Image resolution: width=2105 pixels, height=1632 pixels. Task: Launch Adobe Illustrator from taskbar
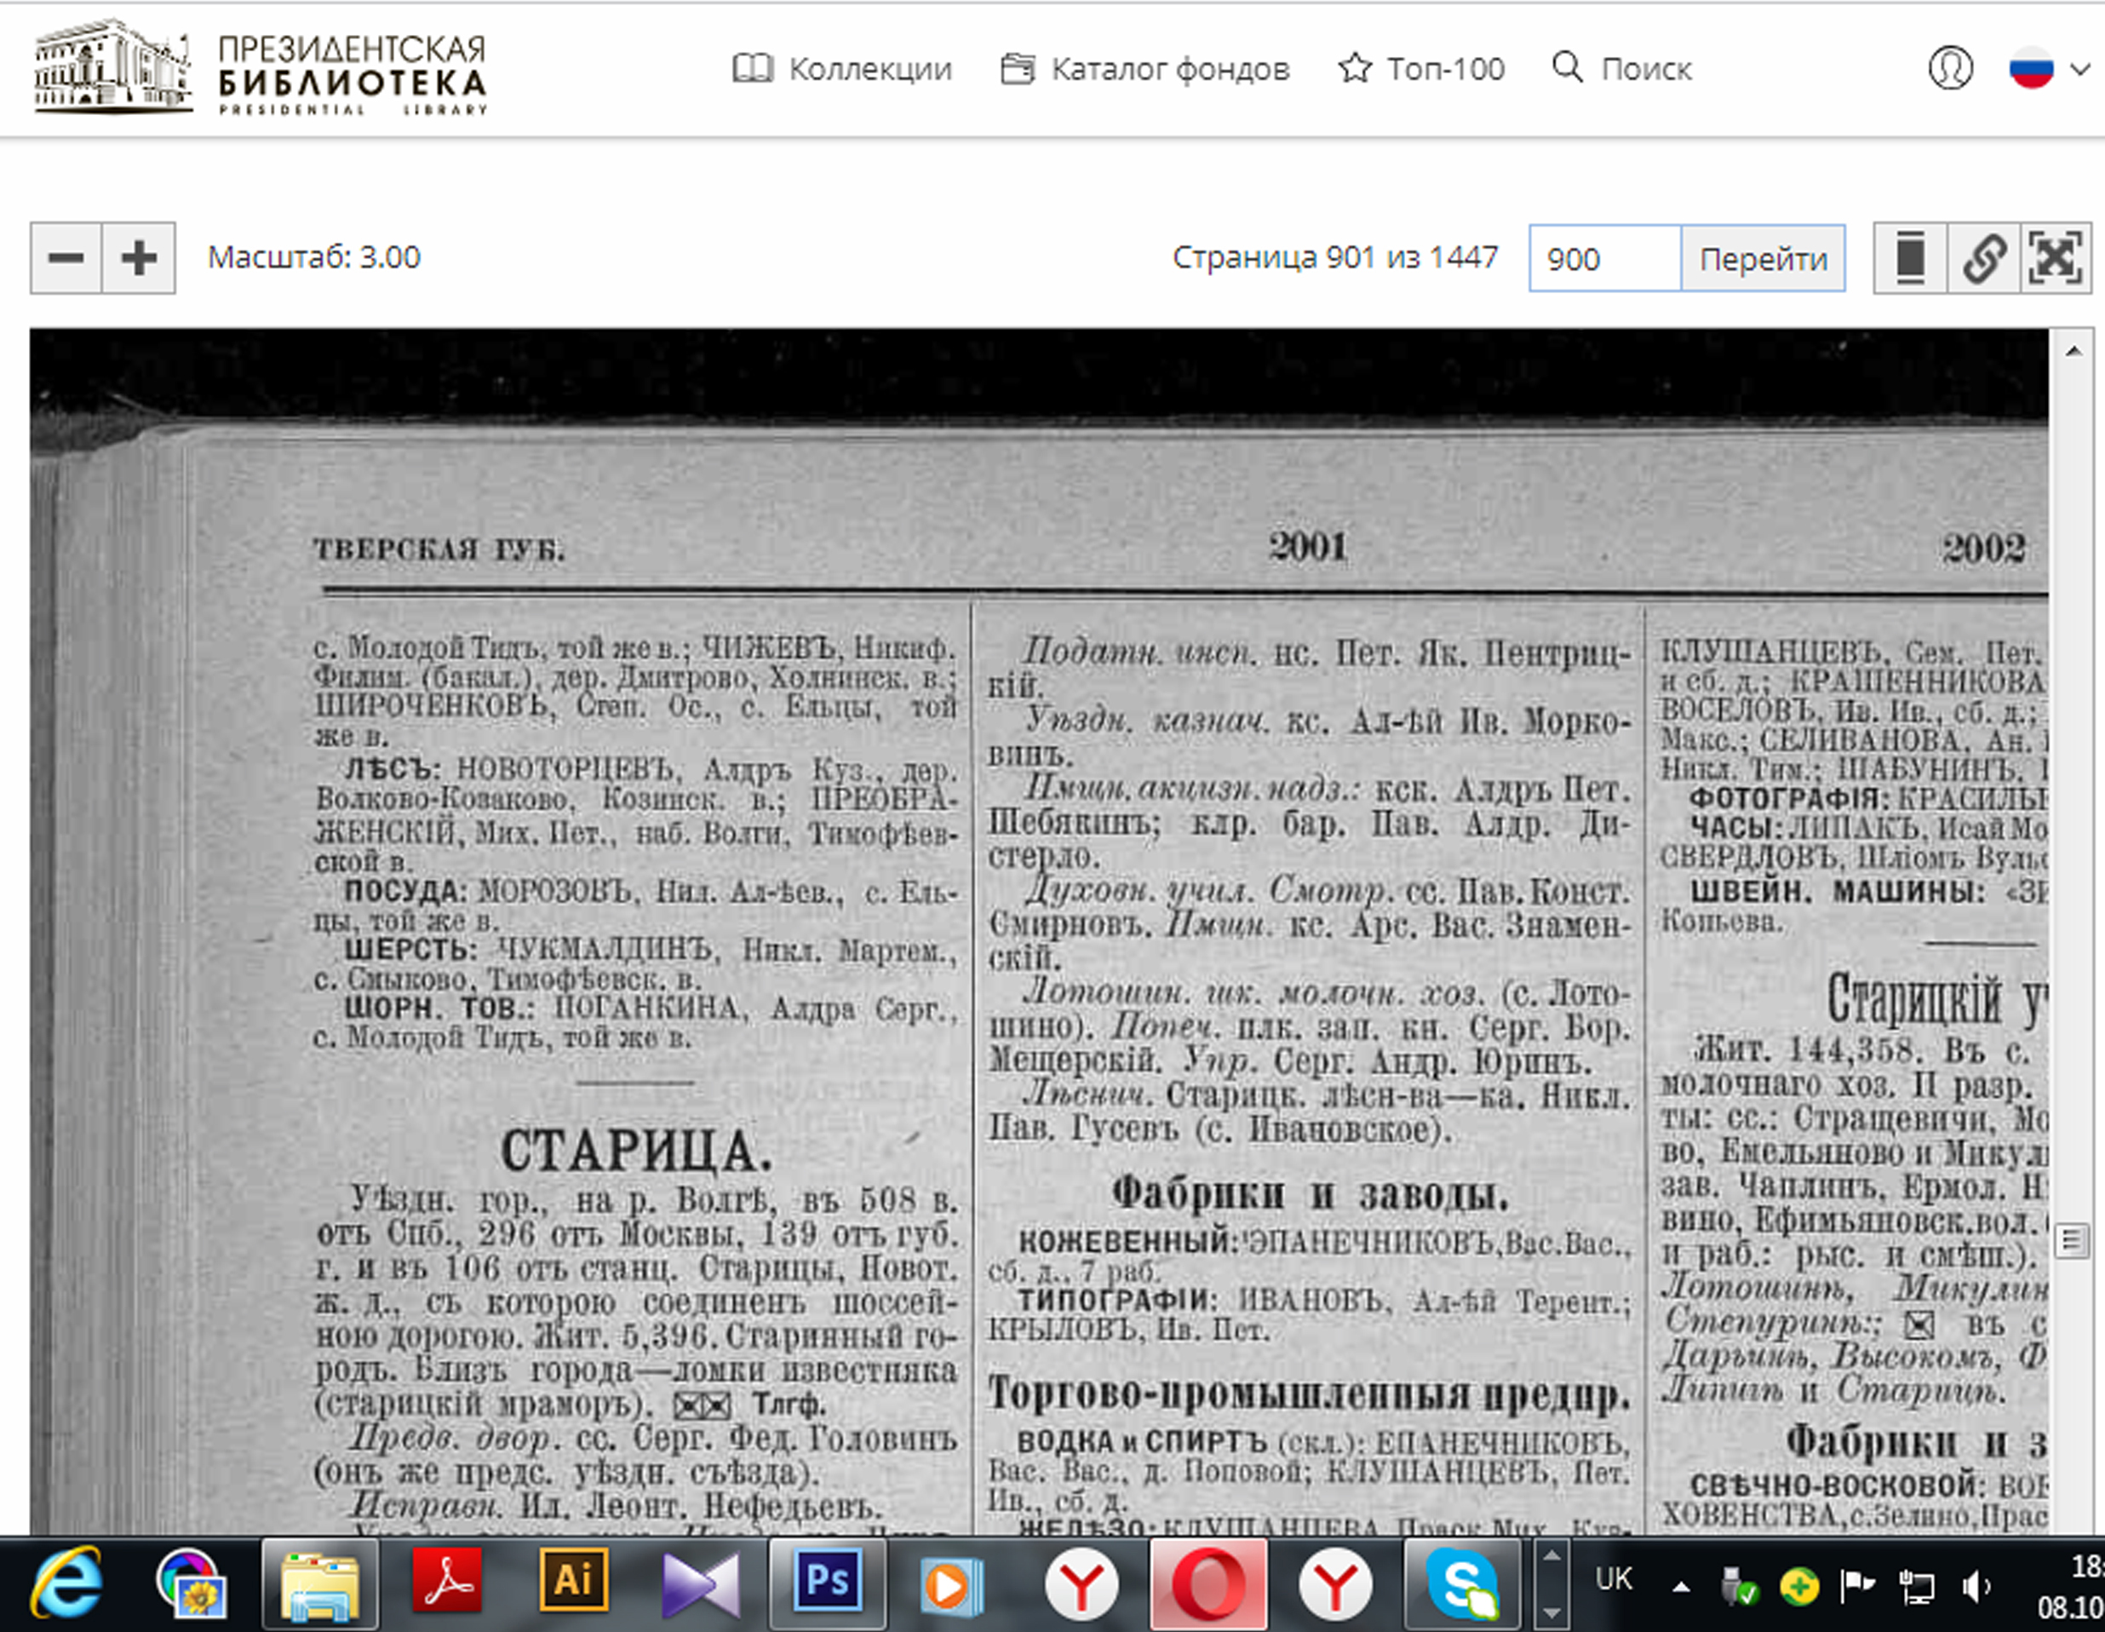tap(573, 1583)
